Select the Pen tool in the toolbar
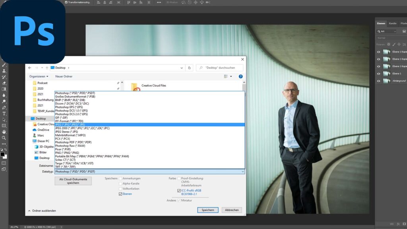The width and height of the screenshot is (407, 229). point(4,107)
